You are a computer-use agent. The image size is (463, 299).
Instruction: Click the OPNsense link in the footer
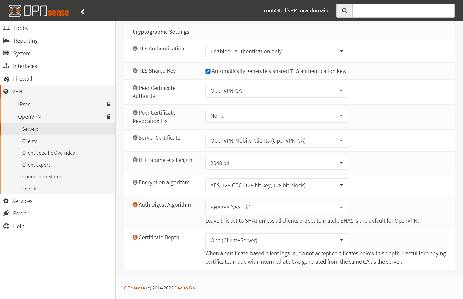[x=134, y=288]
